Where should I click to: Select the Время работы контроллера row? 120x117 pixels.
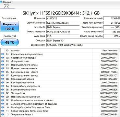[x=59, y=86]
